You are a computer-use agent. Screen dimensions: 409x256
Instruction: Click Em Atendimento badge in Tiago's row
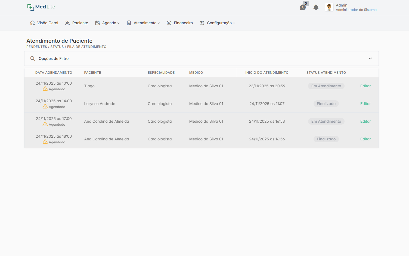coord(326,86)
